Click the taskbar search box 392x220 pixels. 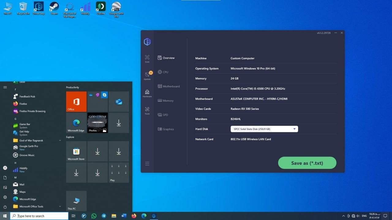click(39, 216)
